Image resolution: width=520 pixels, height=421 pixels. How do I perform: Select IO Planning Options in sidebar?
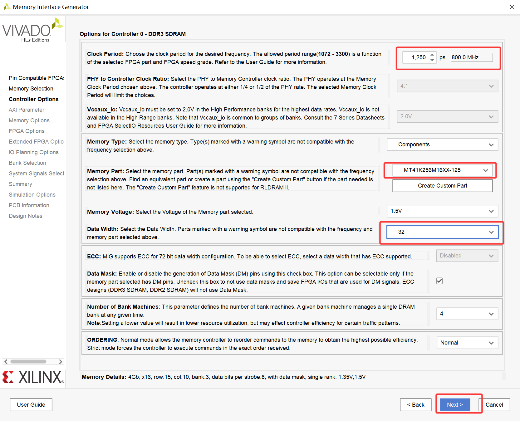click(x=34, y=152)
